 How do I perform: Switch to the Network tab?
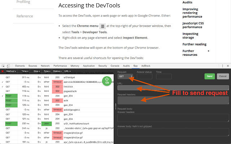coord(45,66)
